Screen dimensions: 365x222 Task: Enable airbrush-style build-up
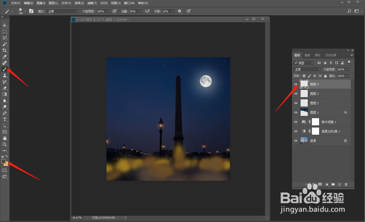click(147, 11)
